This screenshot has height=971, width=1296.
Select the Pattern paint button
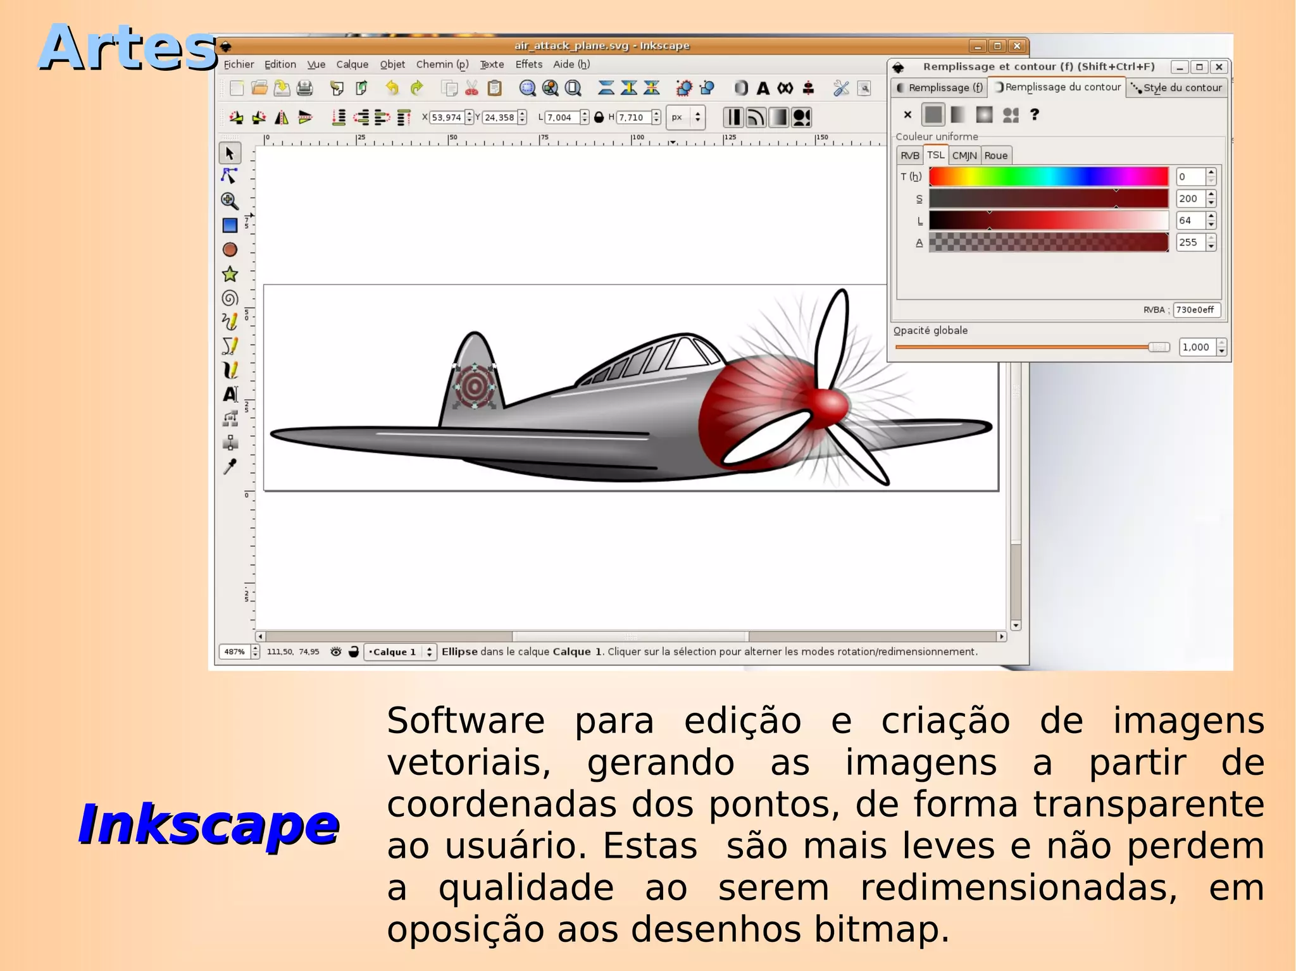(x=1011, y=114)
